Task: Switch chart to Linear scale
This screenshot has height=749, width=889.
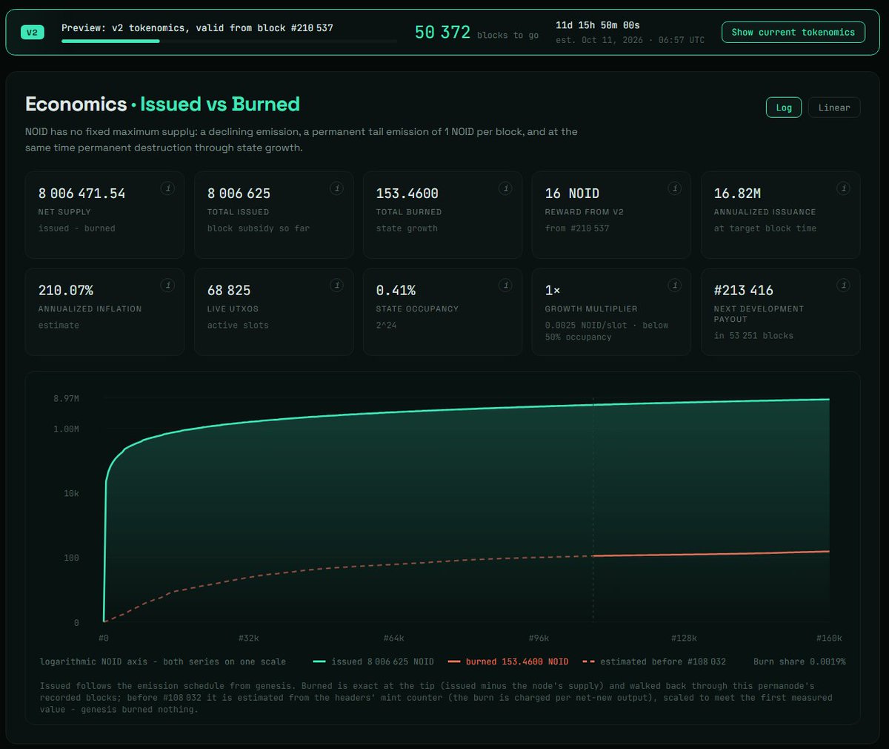Action: (x=834, y=108)
